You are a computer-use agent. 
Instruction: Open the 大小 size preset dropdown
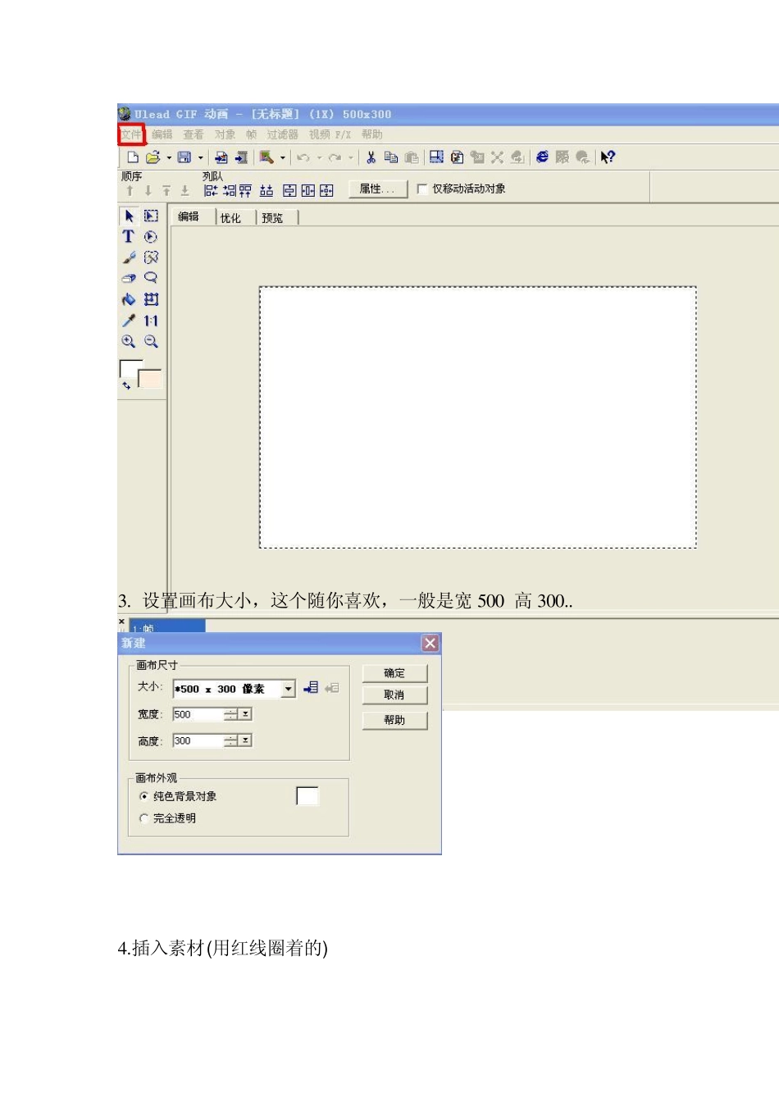coord(288,689)
